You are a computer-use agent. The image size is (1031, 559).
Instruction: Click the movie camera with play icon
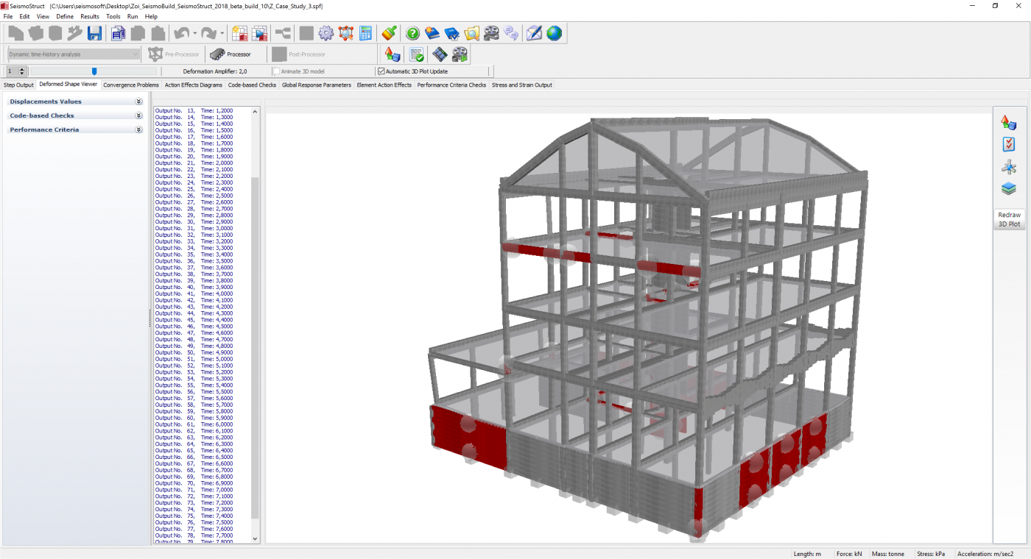pos(460,54)
